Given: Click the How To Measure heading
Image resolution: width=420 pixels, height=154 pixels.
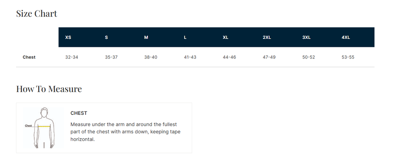Looking at the screenshot, I should (49, 89).
